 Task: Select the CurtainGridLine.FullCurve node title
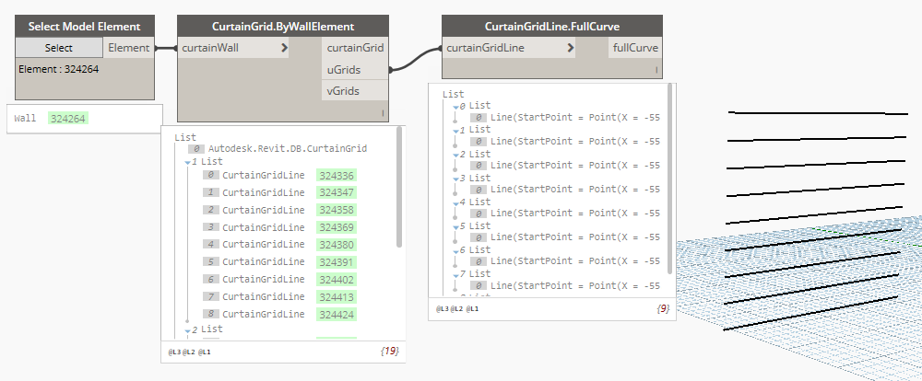pos(551,27)
